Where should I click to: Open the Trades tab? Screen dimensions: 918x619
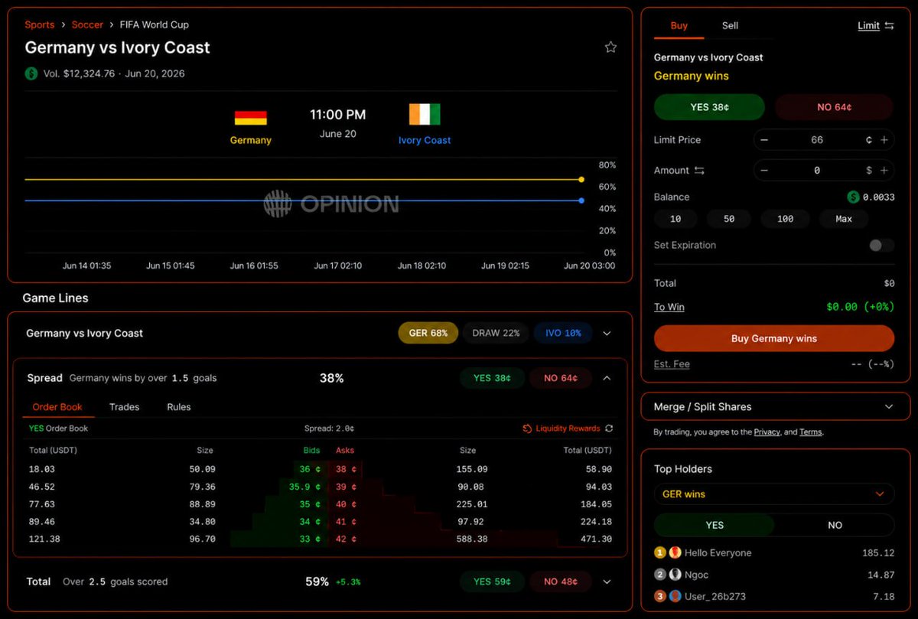pyautogui.click(x=125, y=407)
